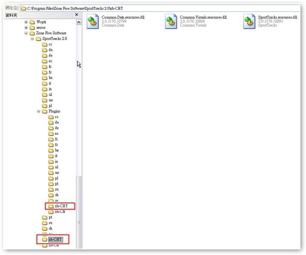The width and height of the screenshot is (306, 255).
Task: Open the zh-CN subfolder inside Plugins
Action: point(57,212)
